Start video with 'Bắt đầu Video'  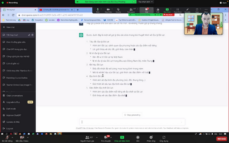(22, 139)
